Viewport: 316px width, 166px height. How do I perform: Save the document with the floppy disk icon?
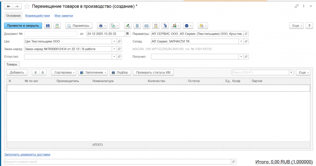pyautogui.click(x=48, y=26)
